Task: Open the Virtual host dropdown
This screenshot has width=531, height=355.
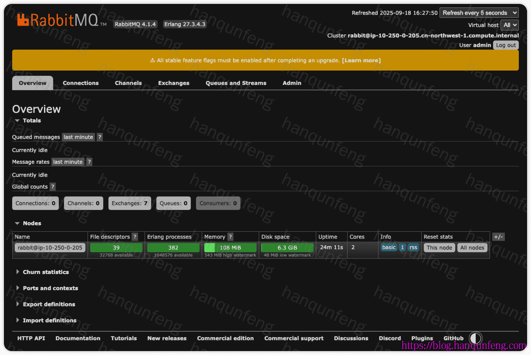Action: click(509, 25)
